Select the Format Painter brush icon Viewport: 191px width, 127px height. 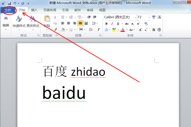coord(55,29)
